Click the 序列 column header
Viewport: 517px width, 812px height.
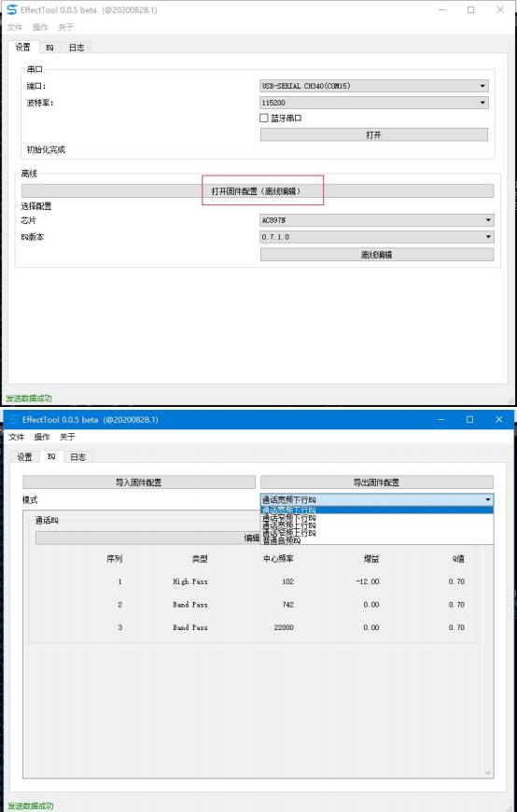pyautogui.click(x=114, y=559)
